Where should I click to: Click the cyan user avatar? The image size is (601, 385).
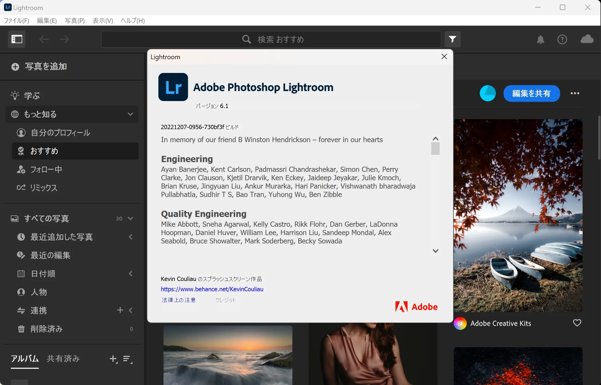(488, 93)
